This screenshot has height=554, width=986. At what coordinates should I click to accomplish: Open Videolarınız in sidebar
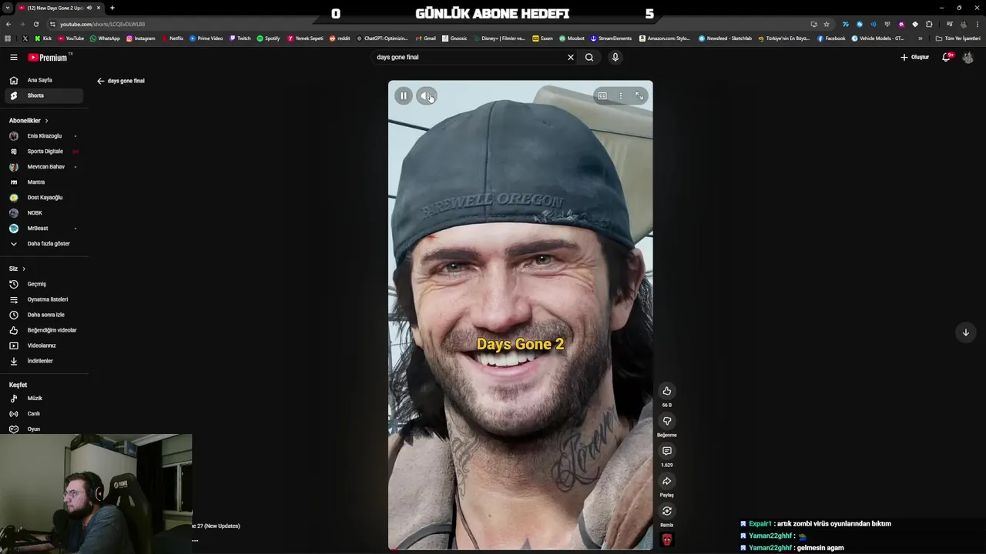[42, 345]
